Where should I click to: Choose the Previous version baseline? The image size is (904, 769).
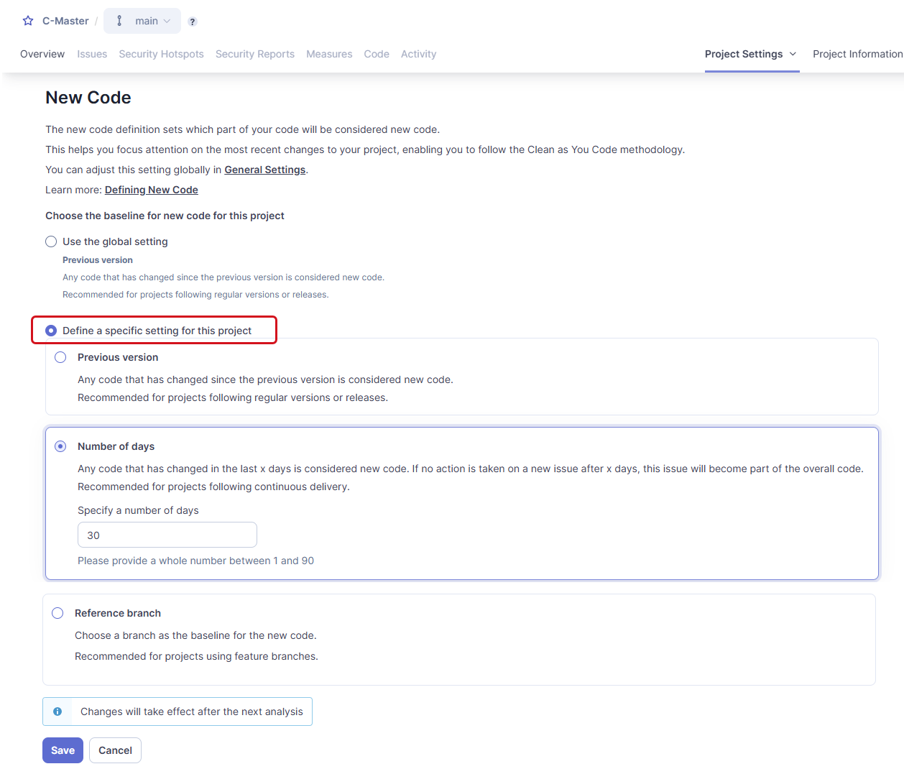click(x=60, y=356)
